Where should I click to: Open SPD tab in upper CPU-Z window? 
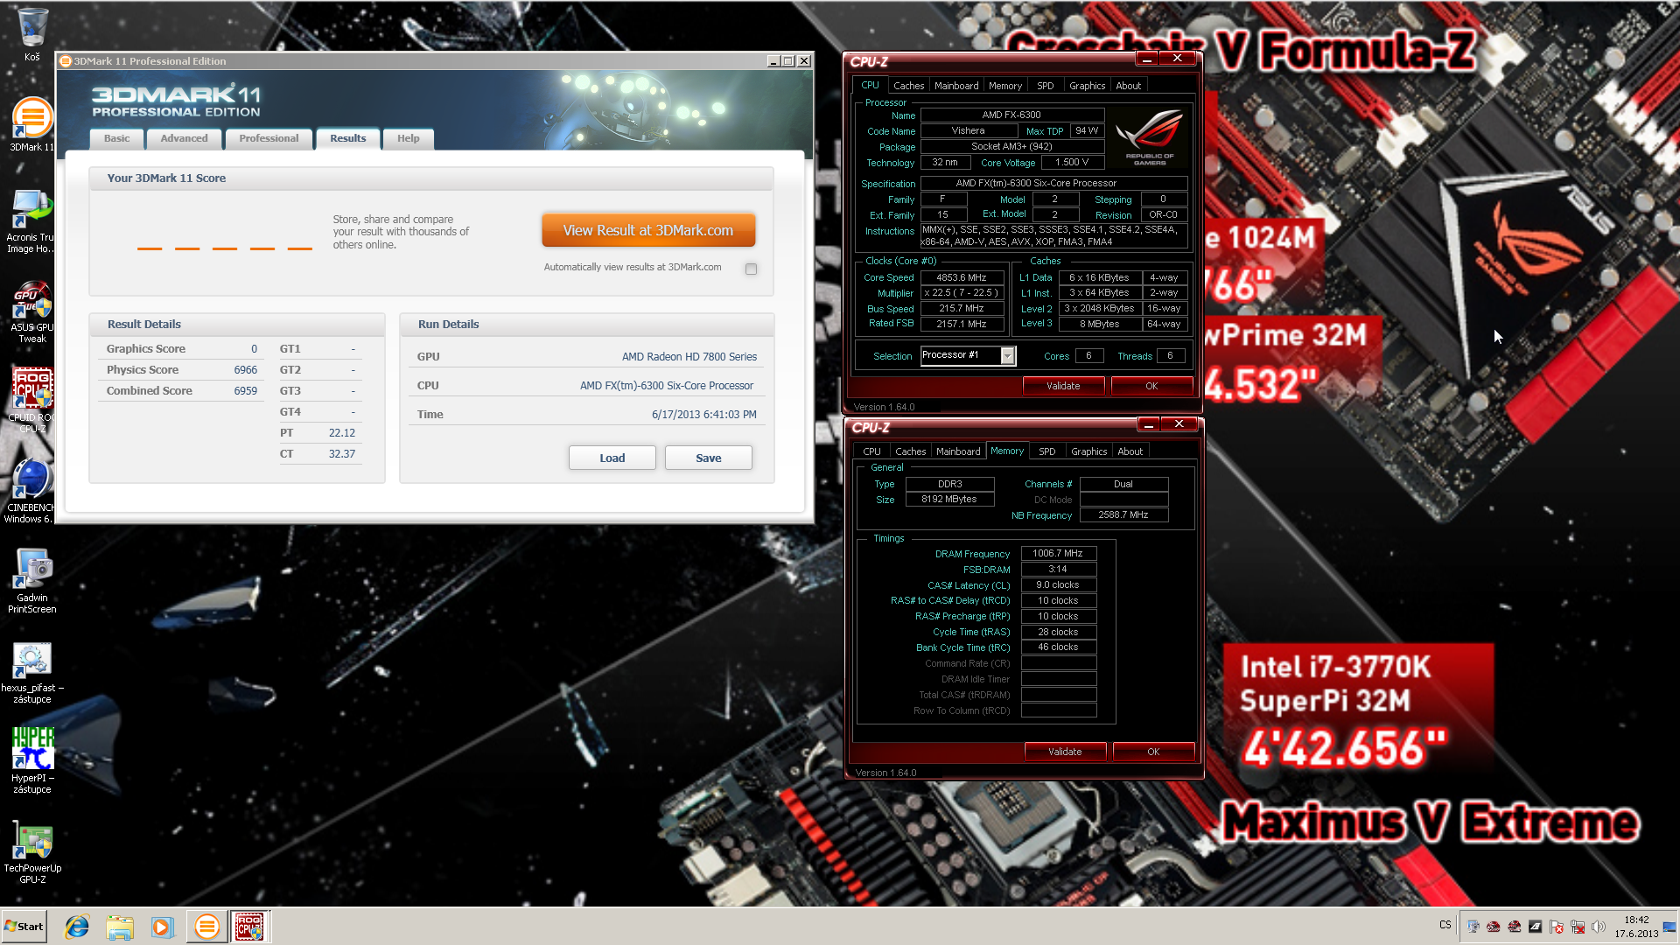1045,86
